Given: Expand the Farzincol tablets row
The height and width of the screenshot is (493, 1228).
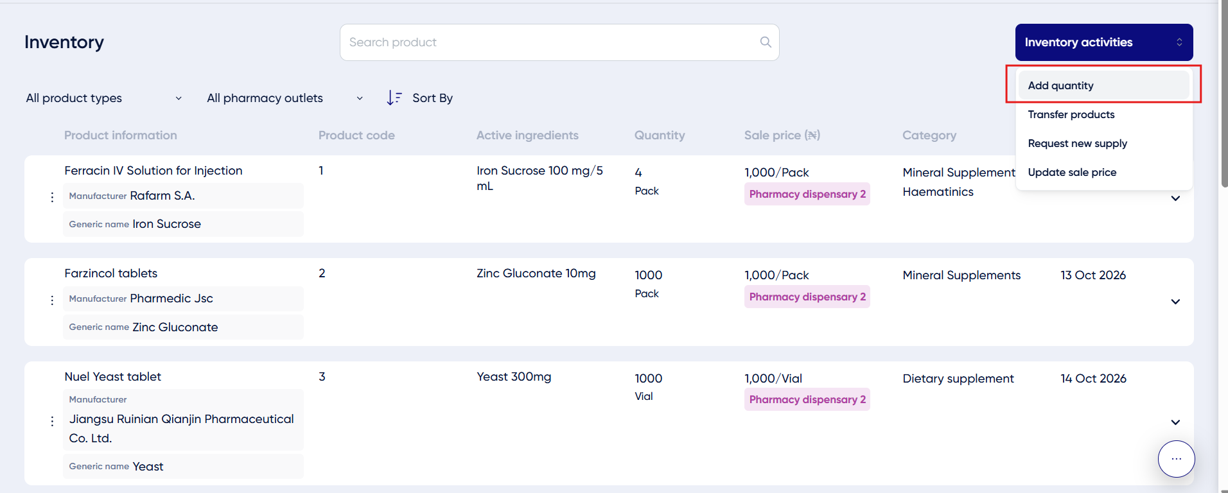Looking at the screenshot, I should pos(1175,302).
